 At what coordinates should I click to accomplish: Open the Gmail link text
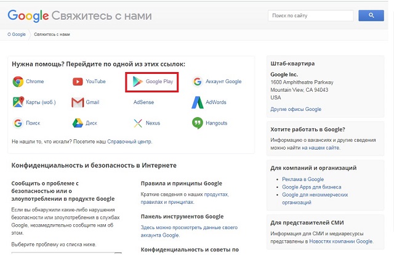(x=92, y=102)
